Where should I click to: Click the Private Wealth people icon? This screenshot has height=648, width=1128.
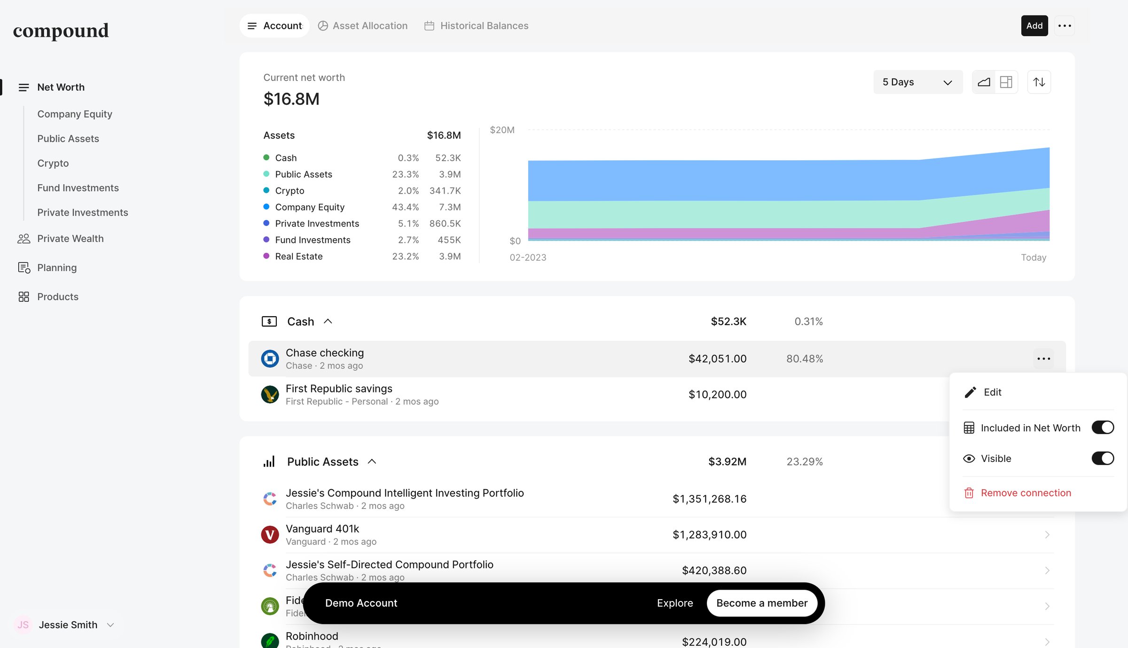point(23,239)
